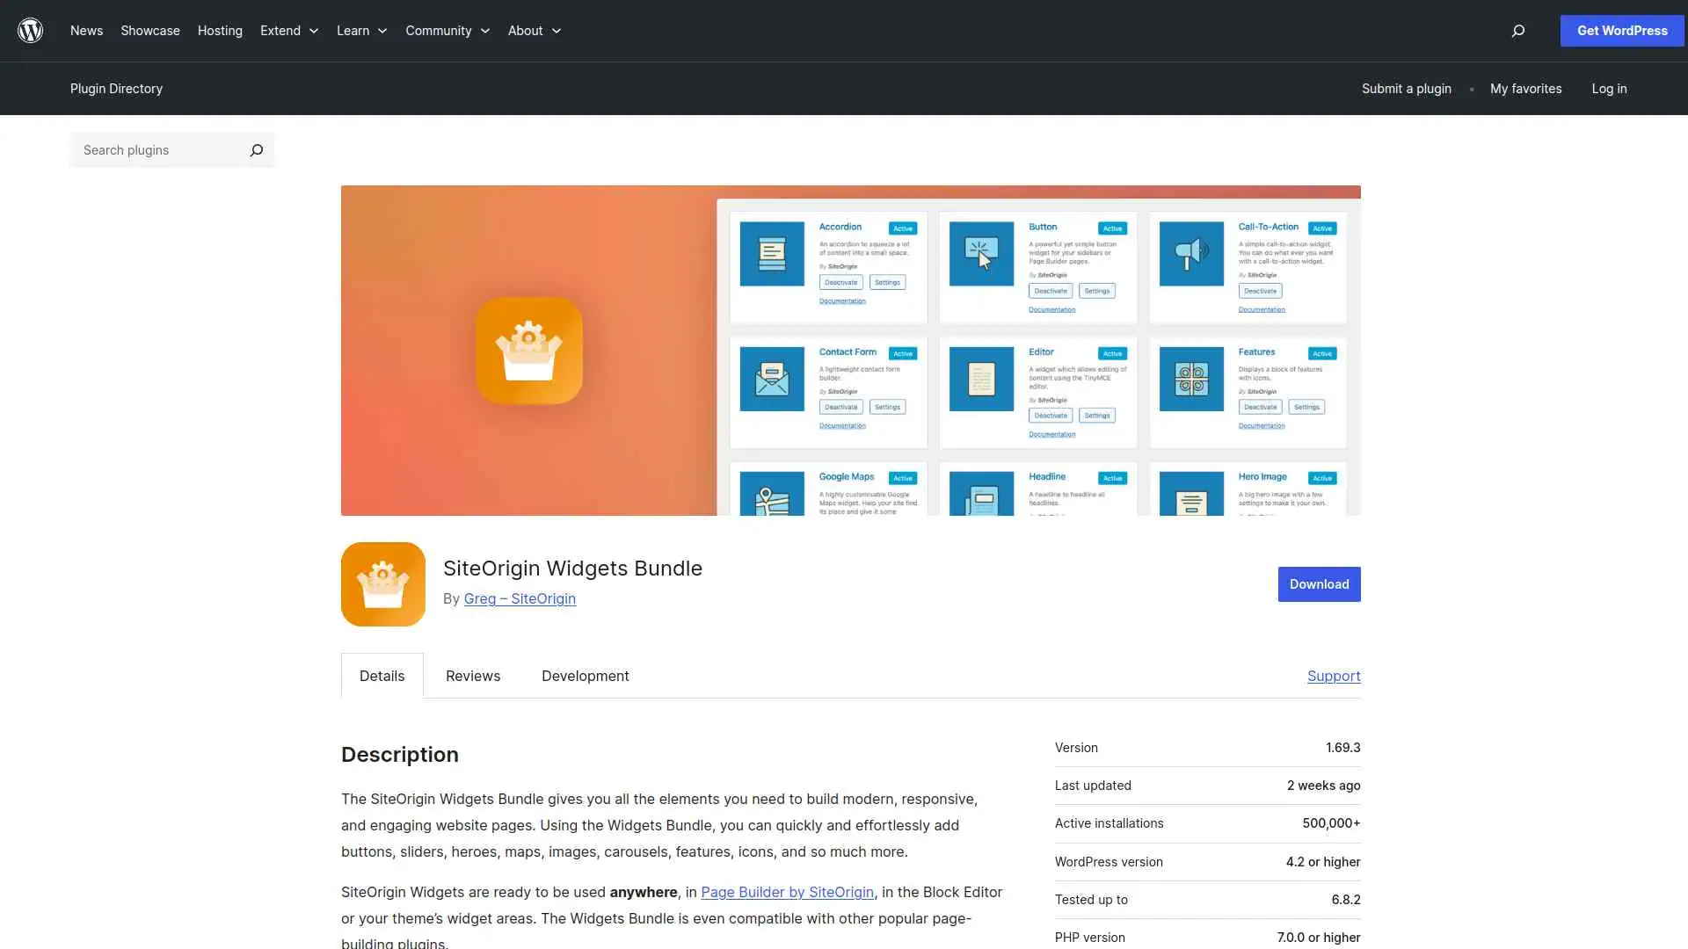Select the News menu item
The image size is (1688, 949).
coord(86,31)
